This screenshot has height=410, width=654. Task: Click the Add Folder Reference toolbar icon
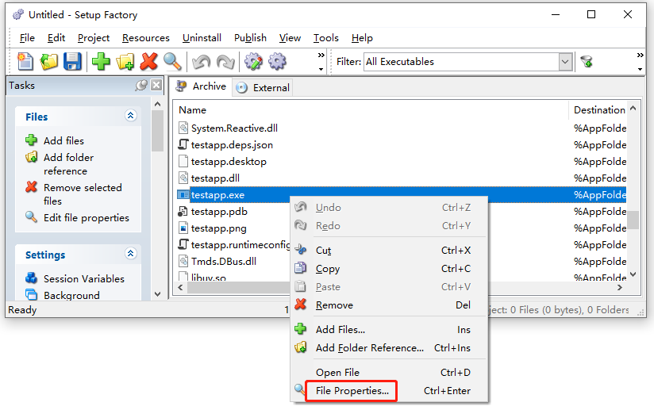[x=125, y=61]
